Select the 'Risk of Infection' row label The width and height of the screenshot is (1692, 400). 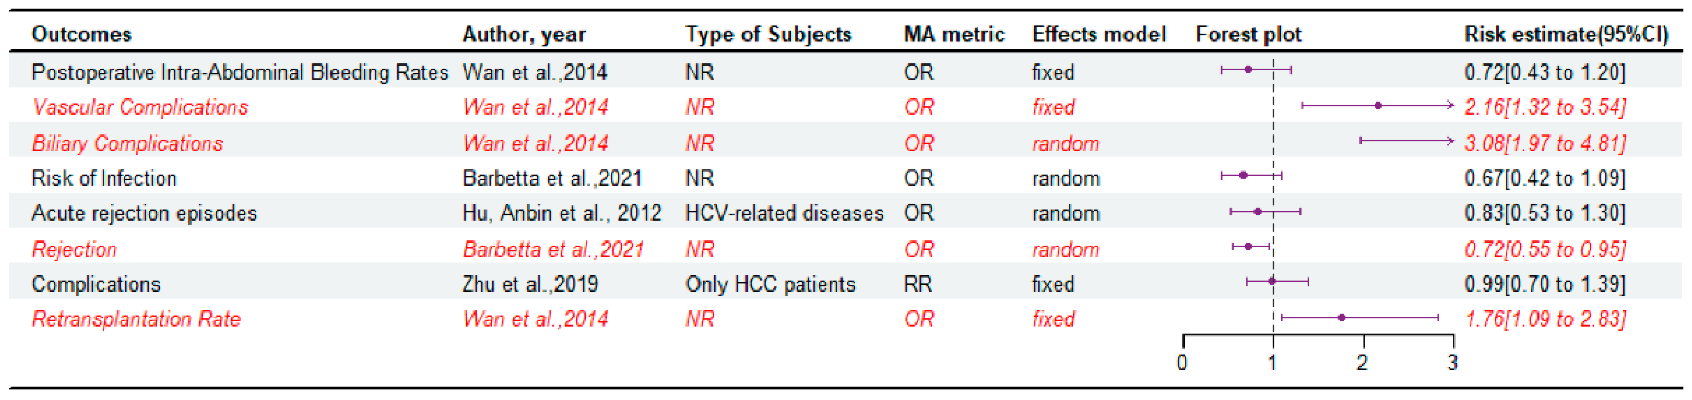tap(104, 178)
